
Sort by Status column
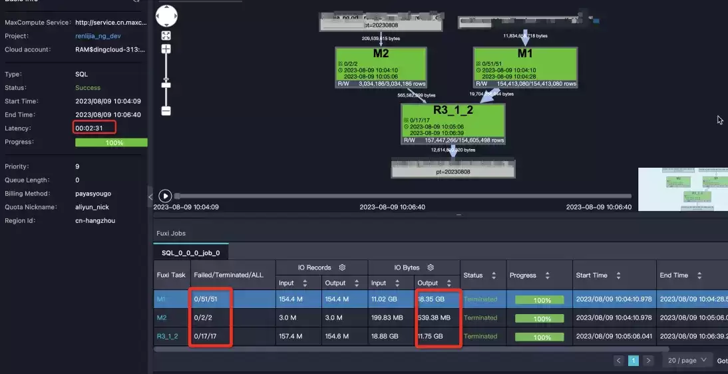point(494,276)
